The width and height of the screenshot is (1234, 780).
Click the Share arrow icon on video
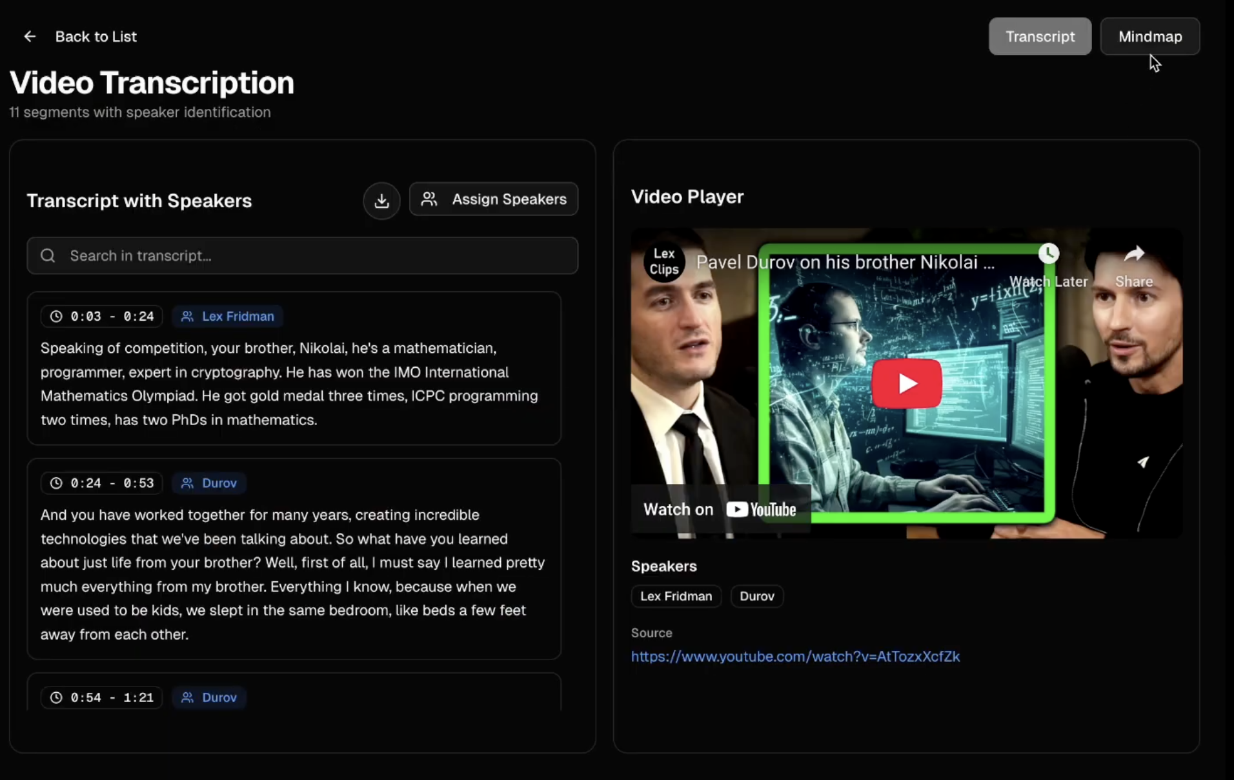[1134, 254]
